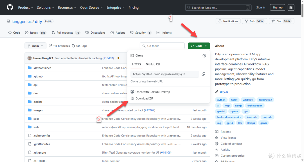This screenshot has height=162, width=304.
Task: Open the Product menu
Action: click(x=26, y=8)
